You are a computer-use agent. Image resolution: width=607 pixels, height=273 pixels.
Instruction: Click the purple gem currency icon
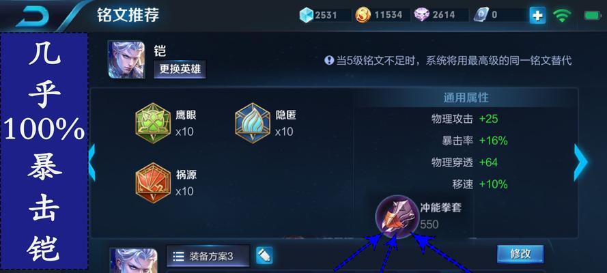tap(422, 15)
